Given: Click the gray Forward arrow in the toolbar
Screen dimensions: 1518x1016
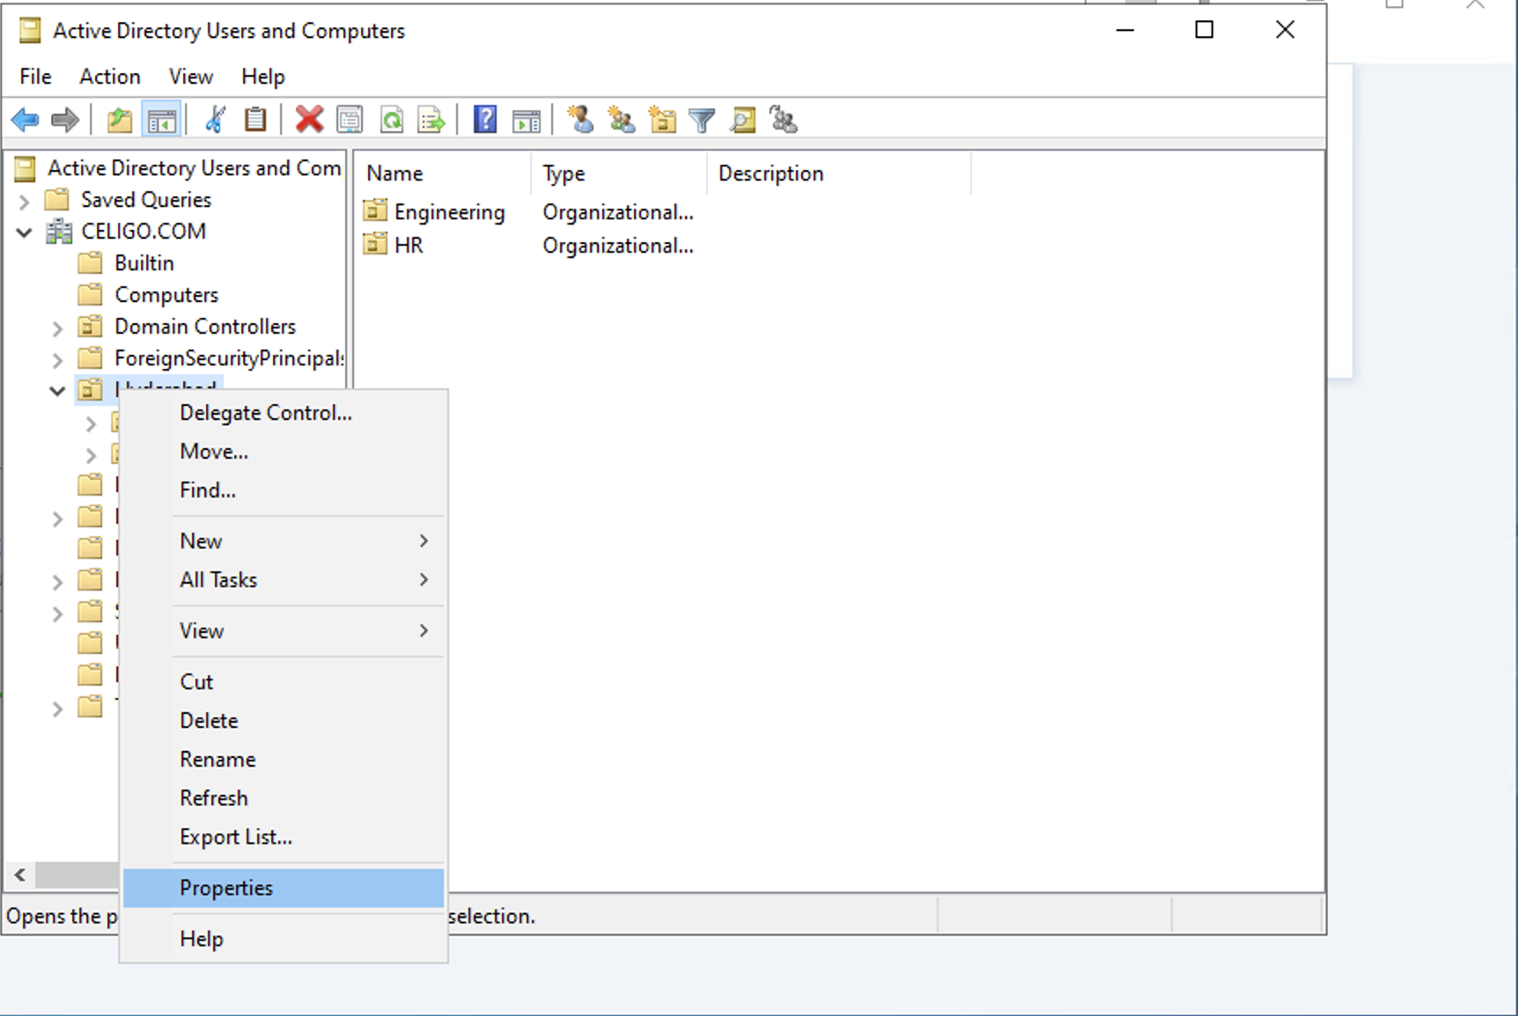Looking at the screenshot, I should coord(65,120).
